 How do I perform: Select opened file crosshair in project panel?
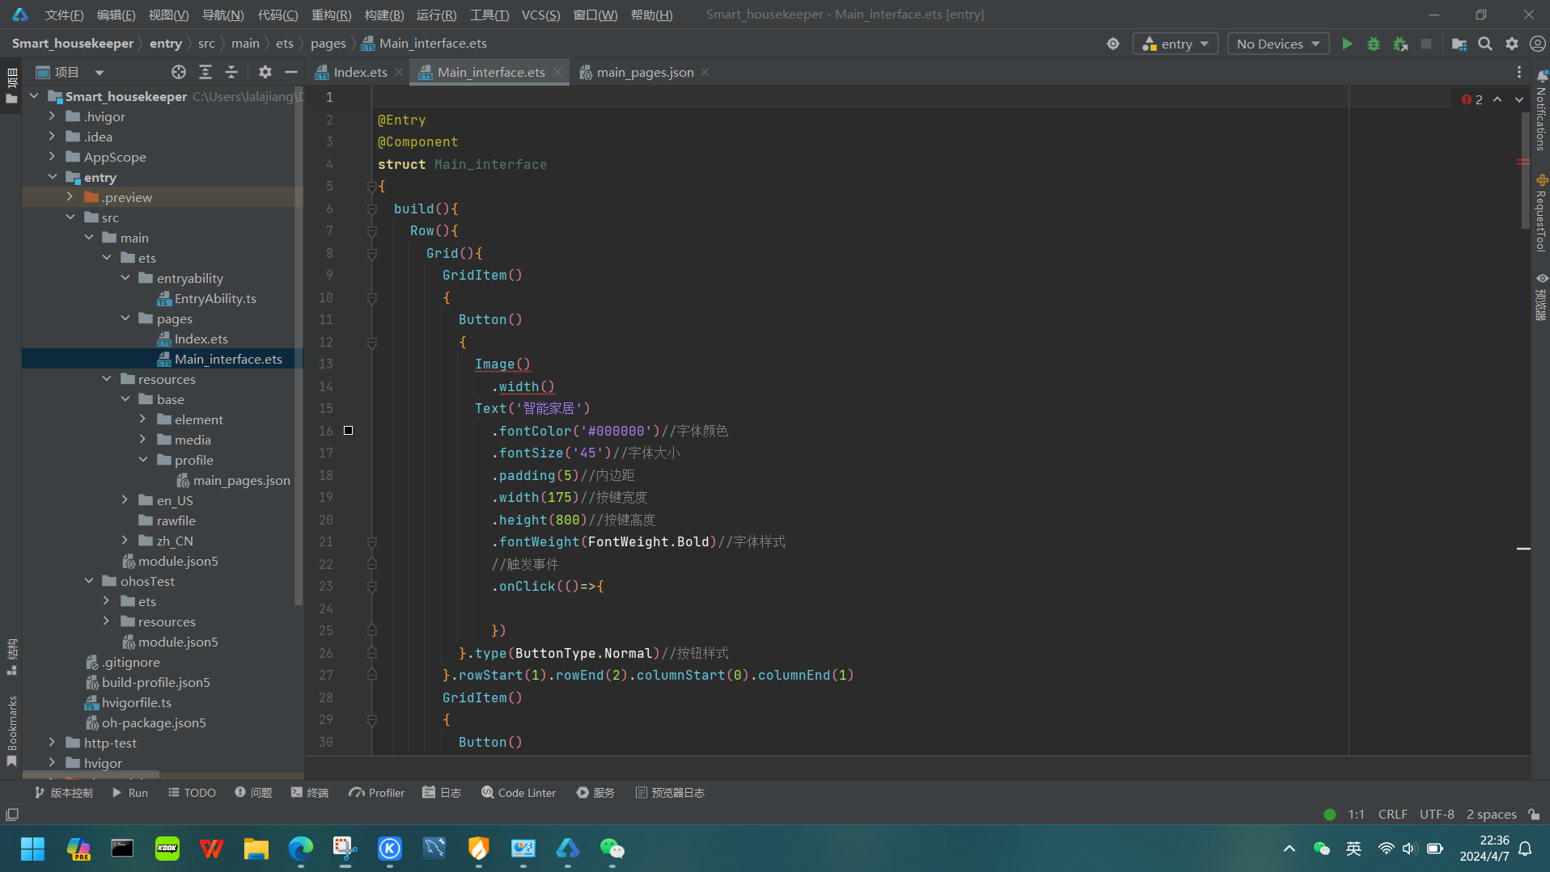(x=179, y=72)
